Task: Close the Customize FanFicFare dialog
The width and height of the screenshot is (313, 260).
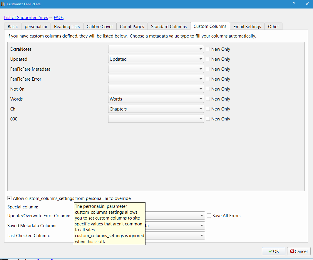Action: click(x=307, y=4)
